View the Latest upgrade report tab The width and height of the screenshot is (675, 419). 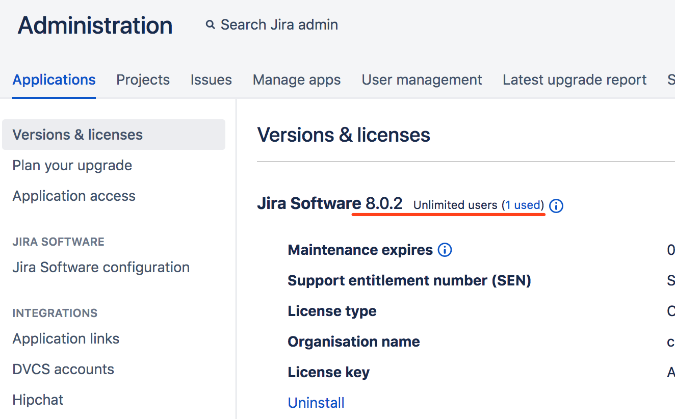pos(575,80)
